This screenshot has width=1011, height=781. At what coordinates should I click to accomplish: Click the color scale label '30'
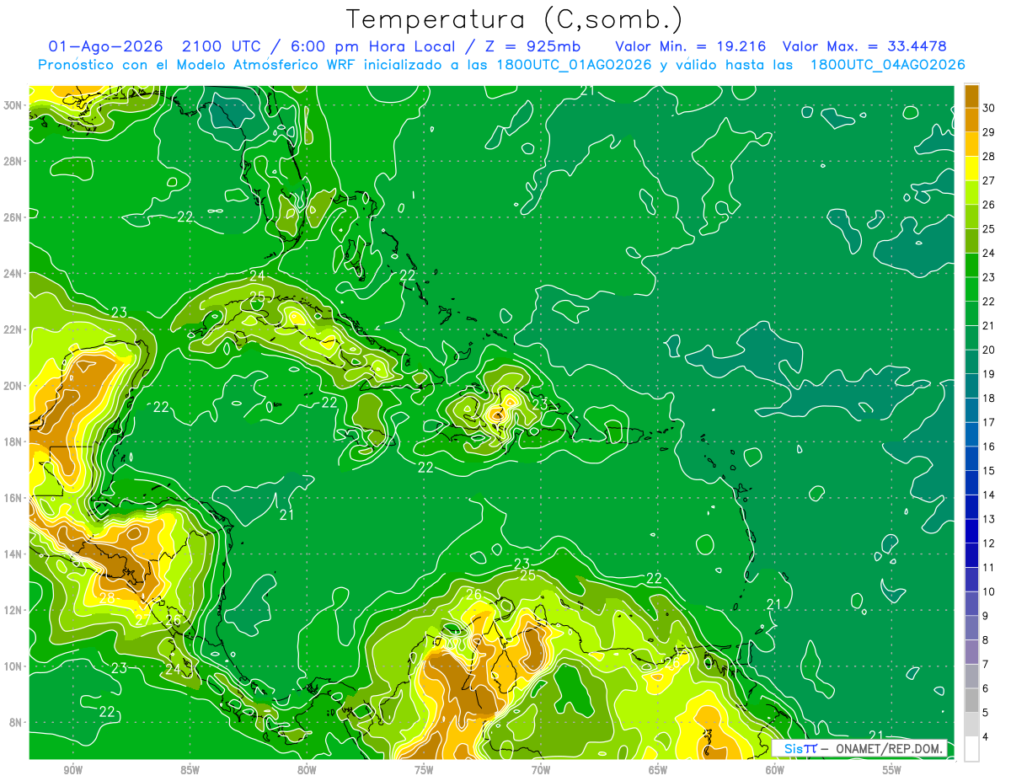[989, 109]
